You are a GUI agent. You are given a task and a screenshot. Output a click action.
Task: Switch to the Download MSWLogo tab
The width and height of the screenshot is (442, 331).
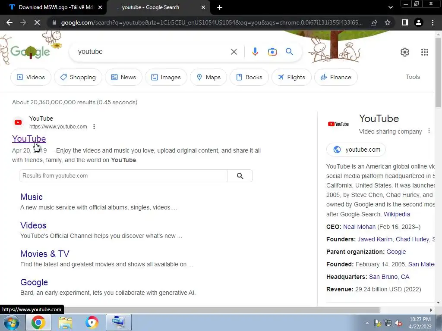tap(55, 7)
